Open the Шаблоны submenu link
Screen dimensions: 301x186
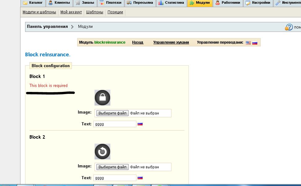(x=95, y=12)
